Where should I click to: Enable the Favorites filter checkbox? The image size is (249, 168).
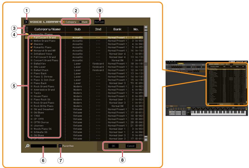(60, 146)
